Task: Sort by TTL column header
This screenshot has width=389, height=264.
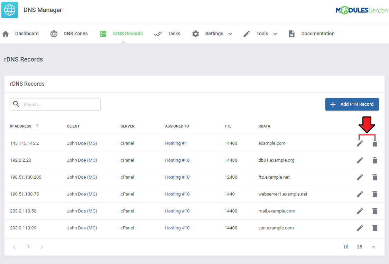Action: [228, 126]
